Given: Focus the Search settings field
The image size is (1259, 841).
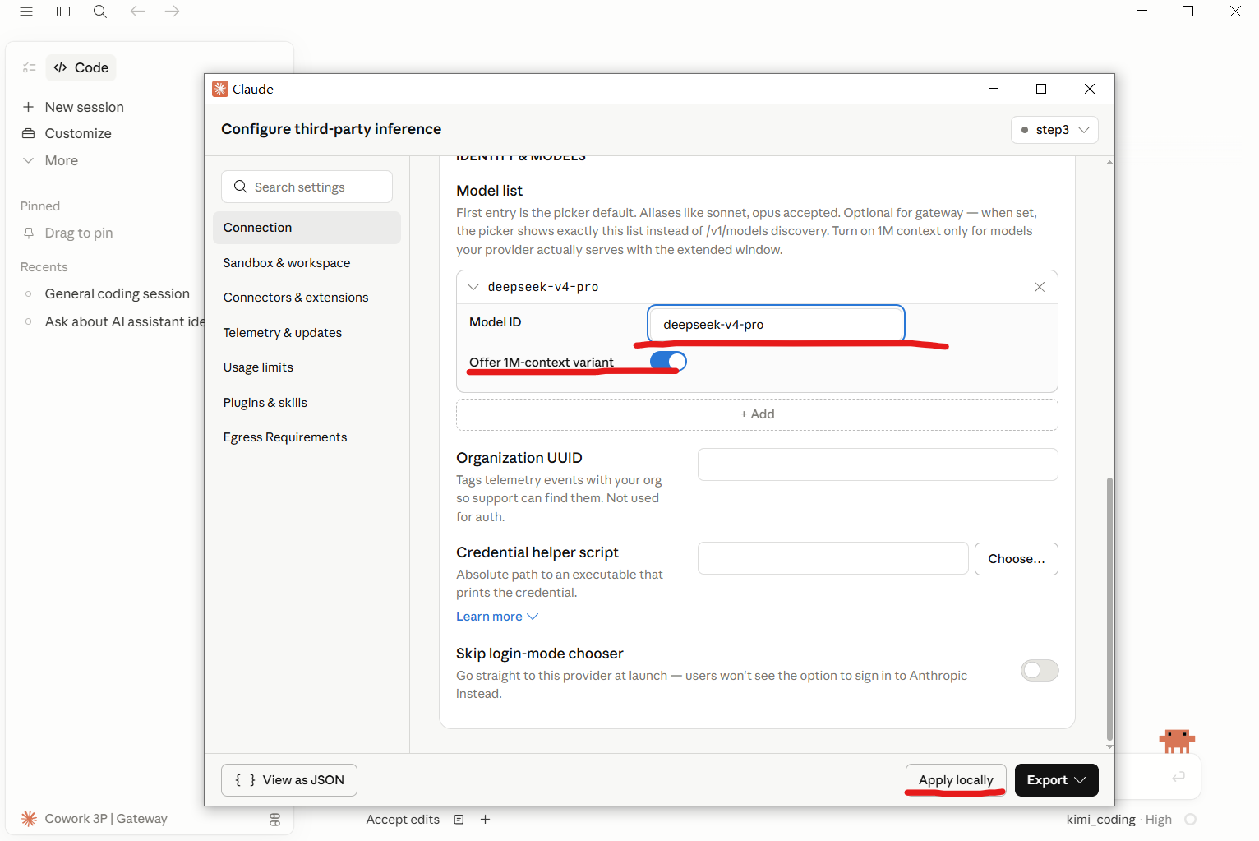Looking at the screenshot, I should [307, 187].
